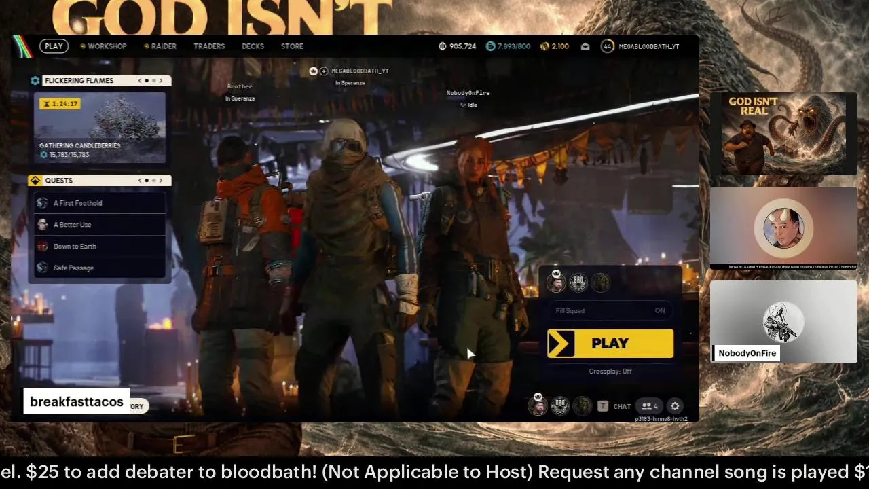
Task: Open the A Better Use quest
Action: click(100, 225)
